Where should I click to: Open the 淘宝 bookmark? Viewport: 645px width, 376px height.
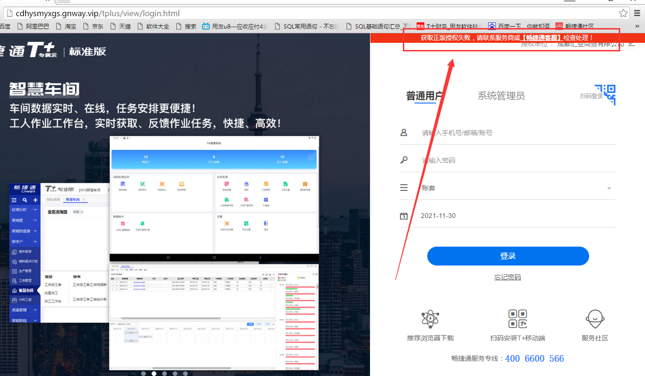66,26
